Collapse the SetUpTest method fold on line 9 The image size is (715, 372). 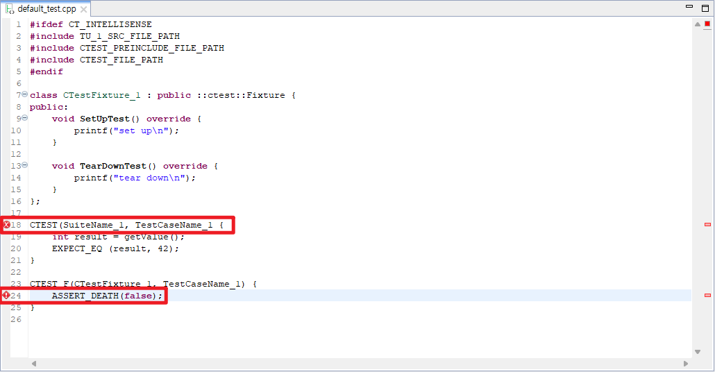coord(24,117)
